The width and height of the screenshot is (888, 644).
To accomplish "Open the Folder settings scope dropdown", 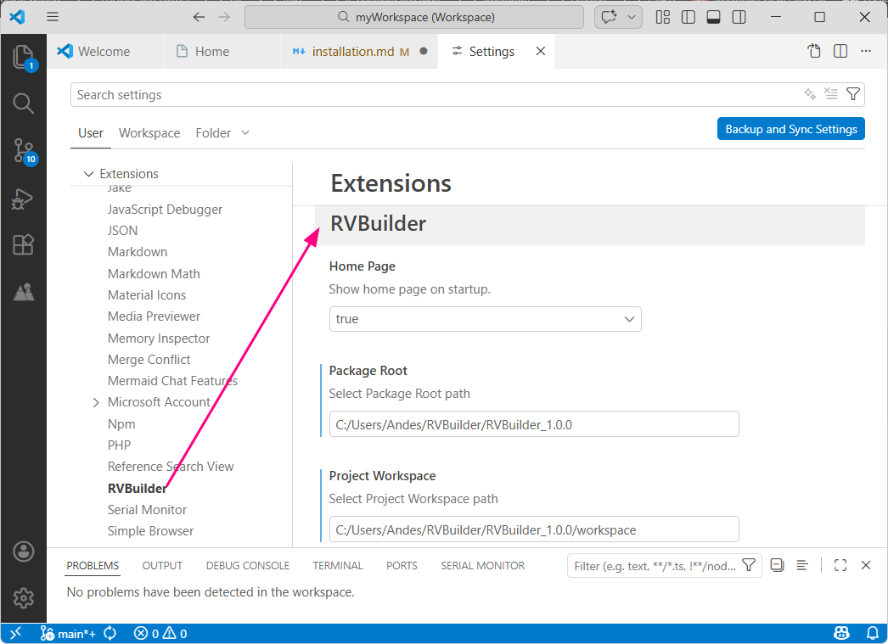I will tap(222, 133).
